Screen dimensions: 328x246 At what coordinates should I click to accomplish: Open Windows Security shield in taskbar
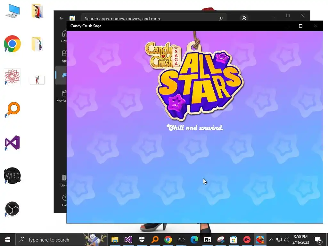tap(142, 240)
